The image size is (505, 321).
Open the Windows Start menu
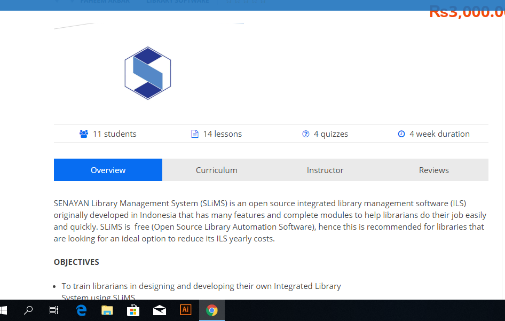point(3,310)
